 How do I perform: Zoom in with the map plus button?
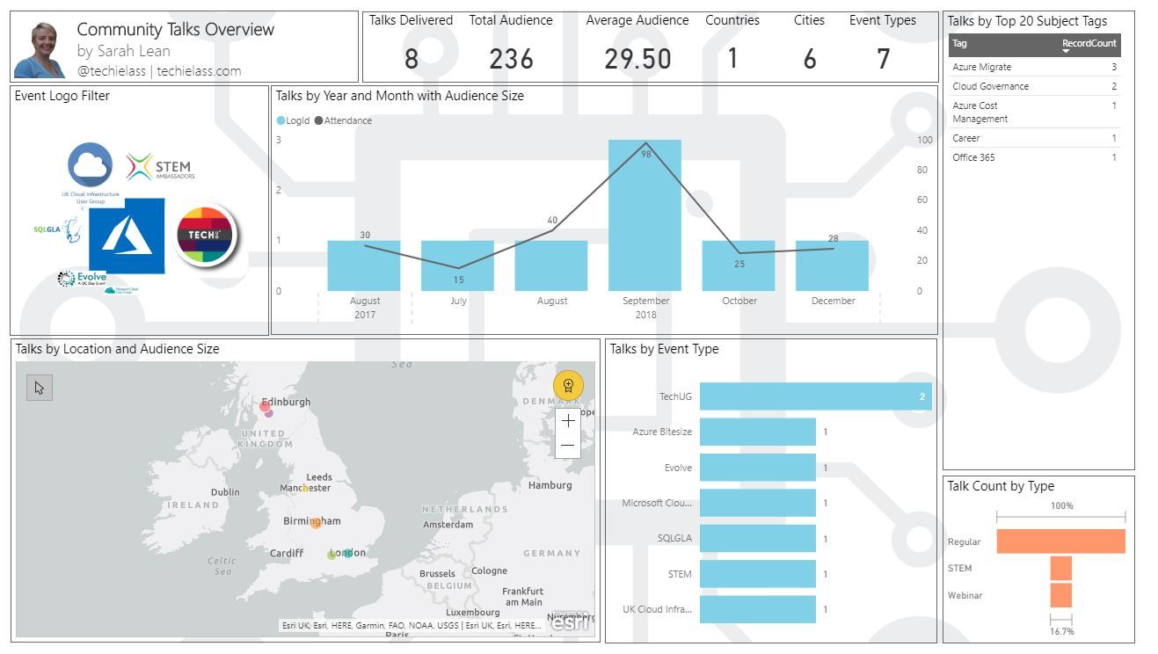click(568, 420)
